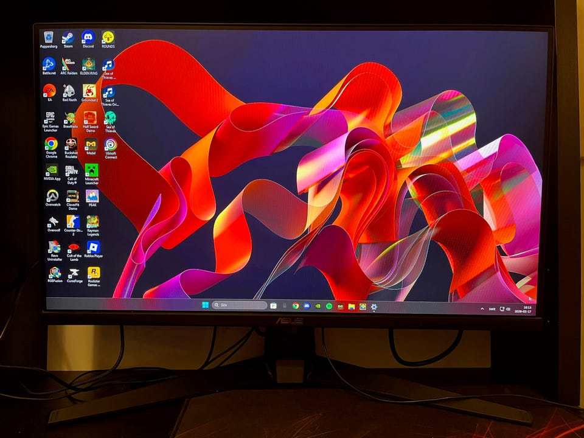This screenshot has width=584, height=438.
Task: Select the Buckshot Roulette desktop icon
Action: click(x=71, y=148)
